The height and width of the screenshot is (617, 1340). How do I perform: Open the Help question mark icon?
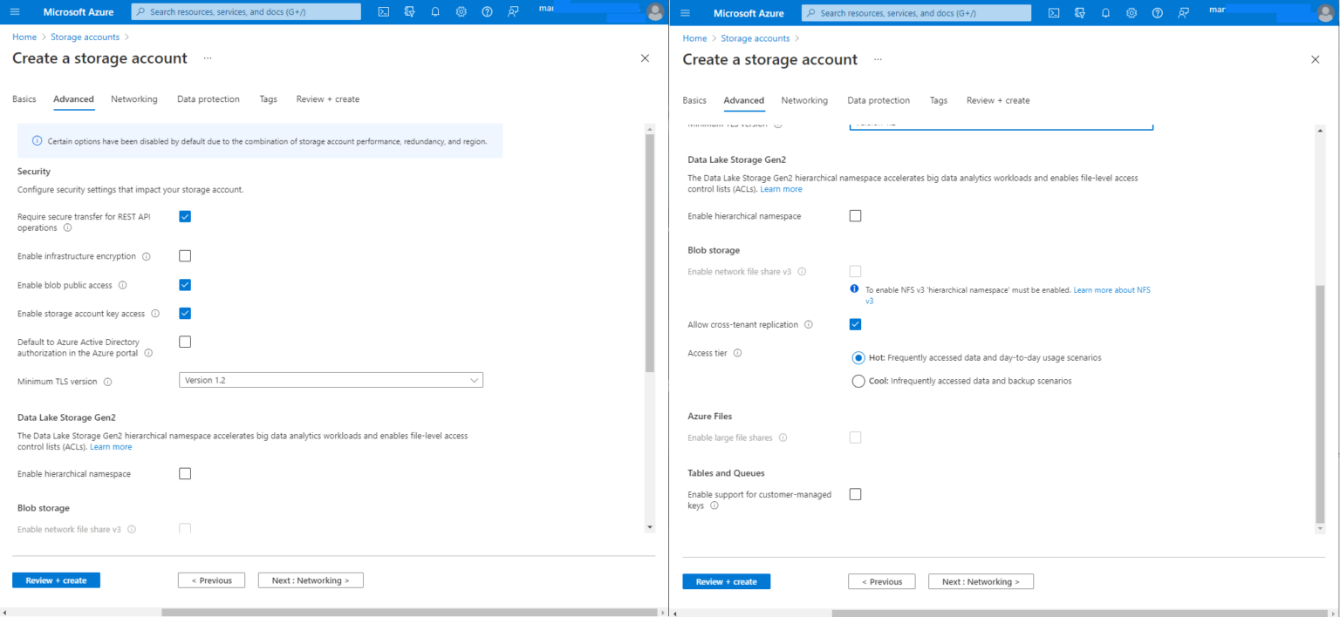486,11
